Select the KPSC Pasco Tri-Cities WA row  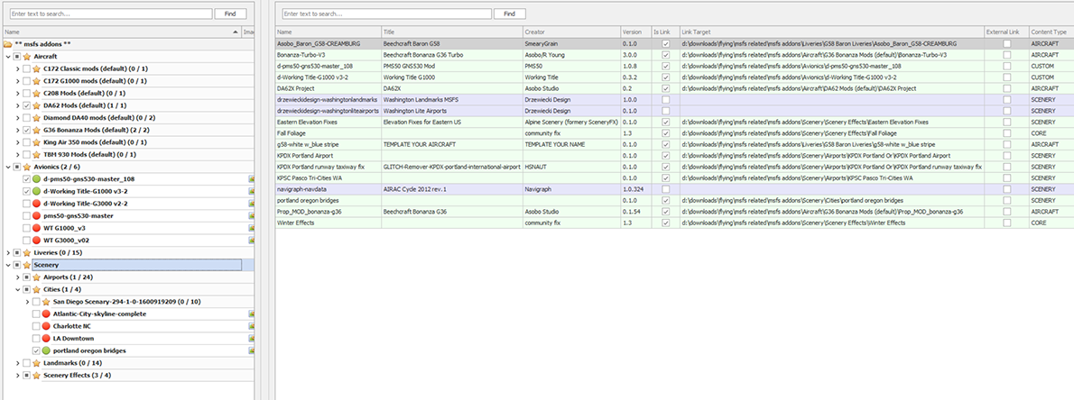coord(674,177)
